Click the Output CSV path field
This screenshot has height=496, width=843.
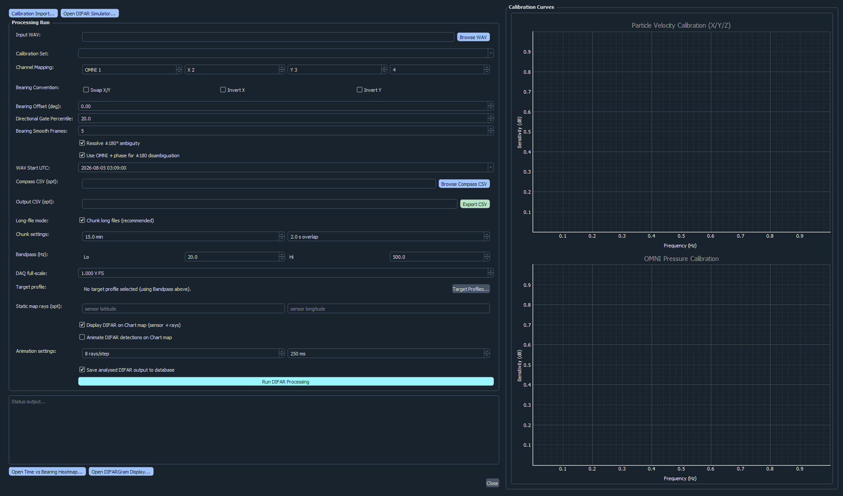270,204
